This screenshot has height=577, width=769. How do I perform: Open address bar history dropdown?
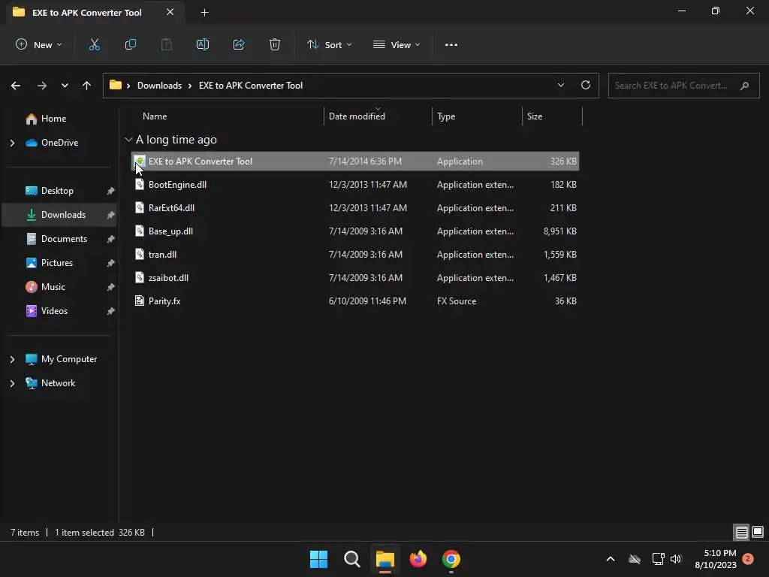click(x=561, y=85)
